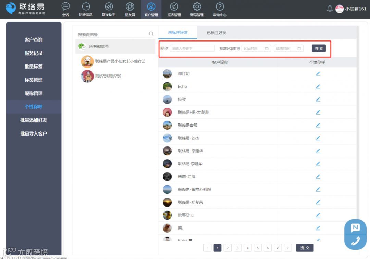This screenshot has height=259, width=370.
Task: Go to page 3
Action: (238, 248)
